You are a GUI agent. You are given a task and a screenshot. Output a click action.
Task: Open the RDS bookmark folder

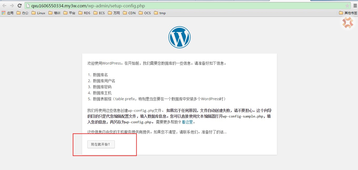84,13
